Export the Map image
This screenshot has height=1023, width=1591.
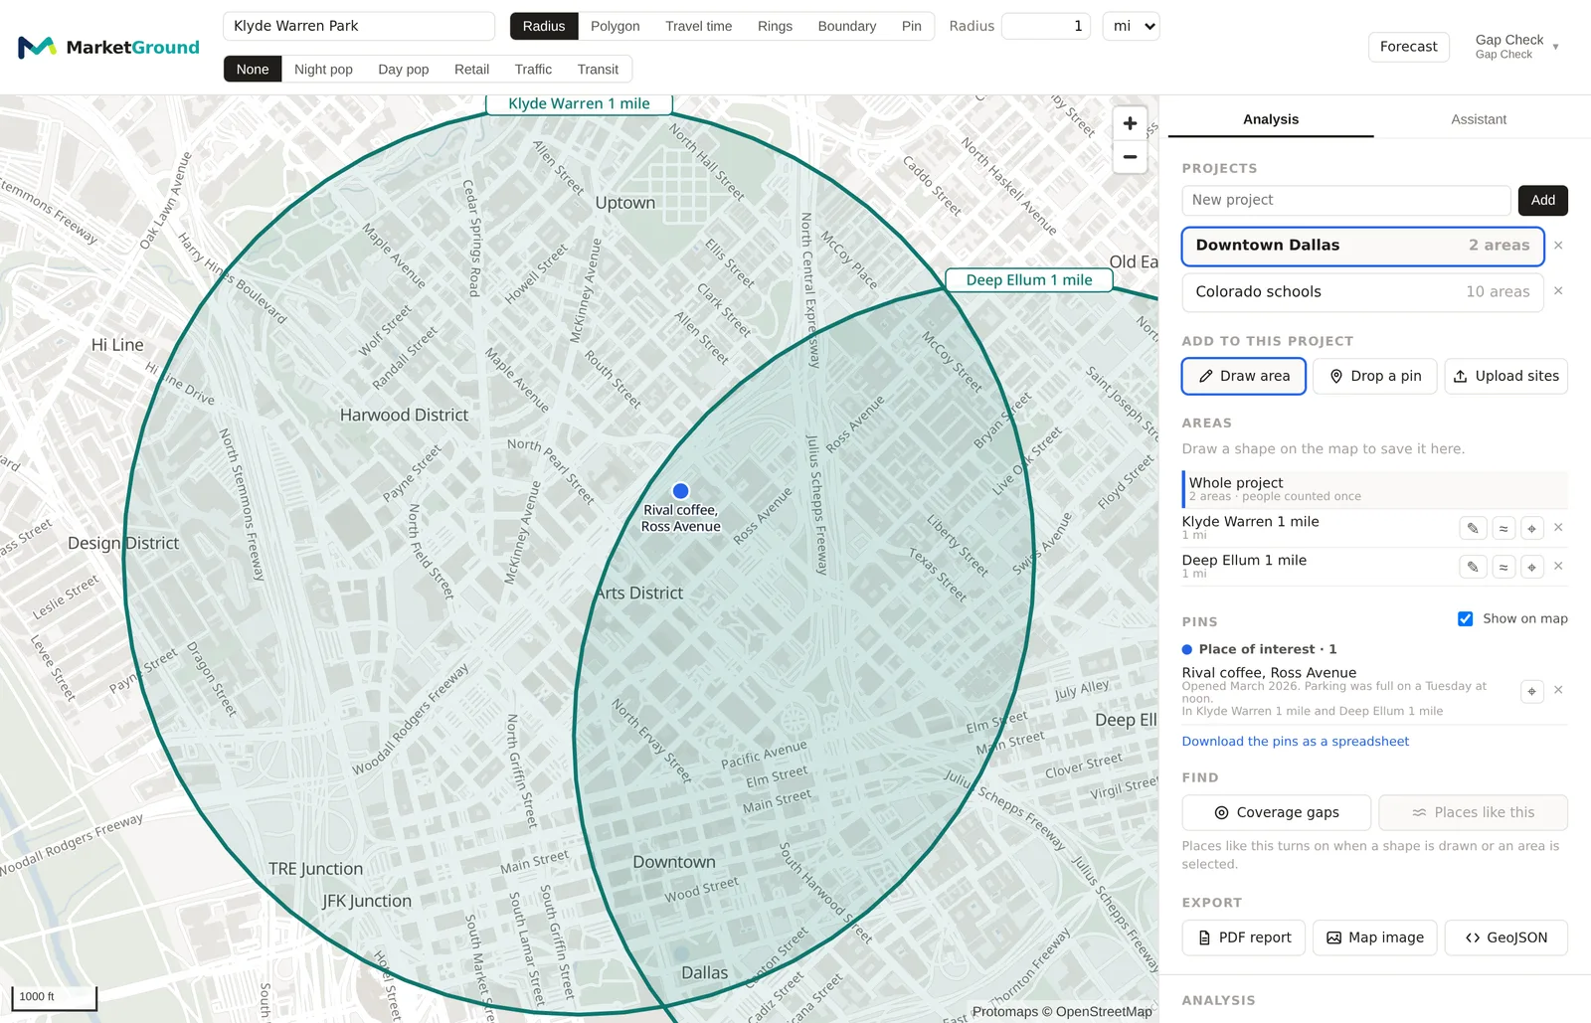coord(1375,938)
